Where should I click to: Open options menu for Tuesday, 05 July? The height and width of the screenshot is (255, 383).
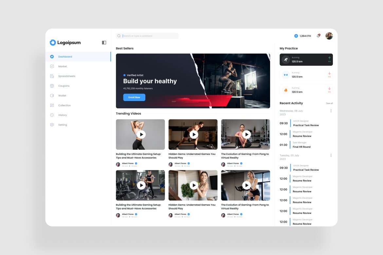331,155
